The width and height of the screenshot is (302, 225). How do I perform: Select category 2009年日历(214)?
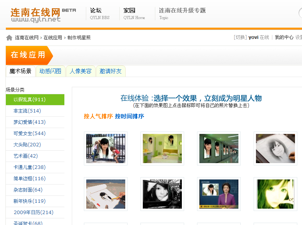35,213
